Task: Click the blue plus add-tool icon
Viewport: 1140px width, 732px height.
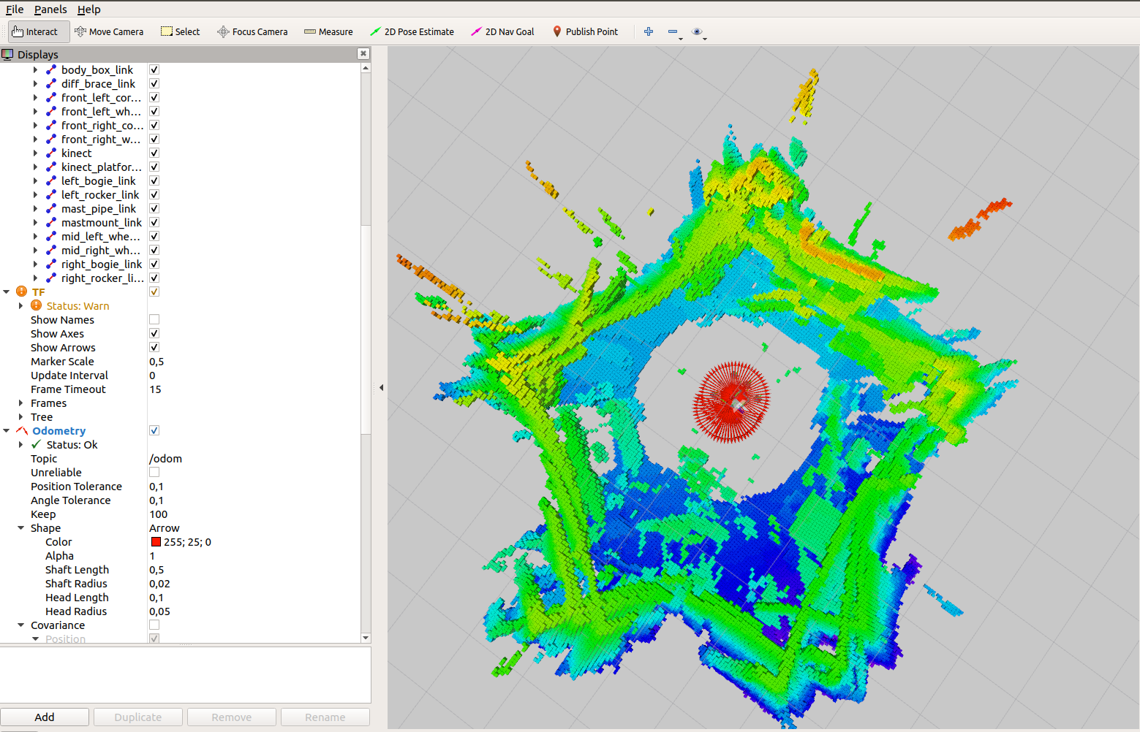Action: (649, 31)
